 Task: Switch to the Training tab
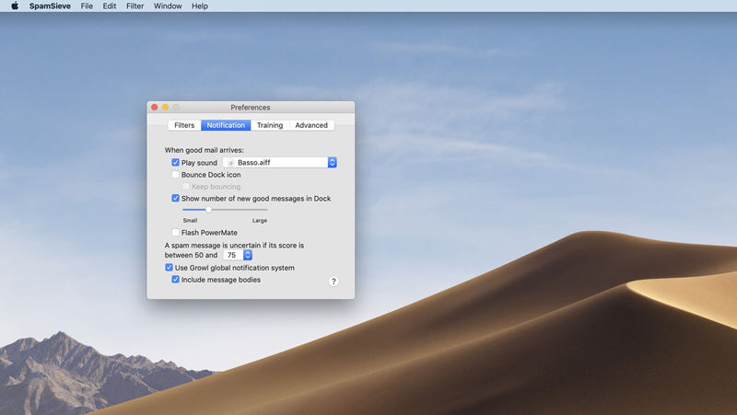pos(270,125)
